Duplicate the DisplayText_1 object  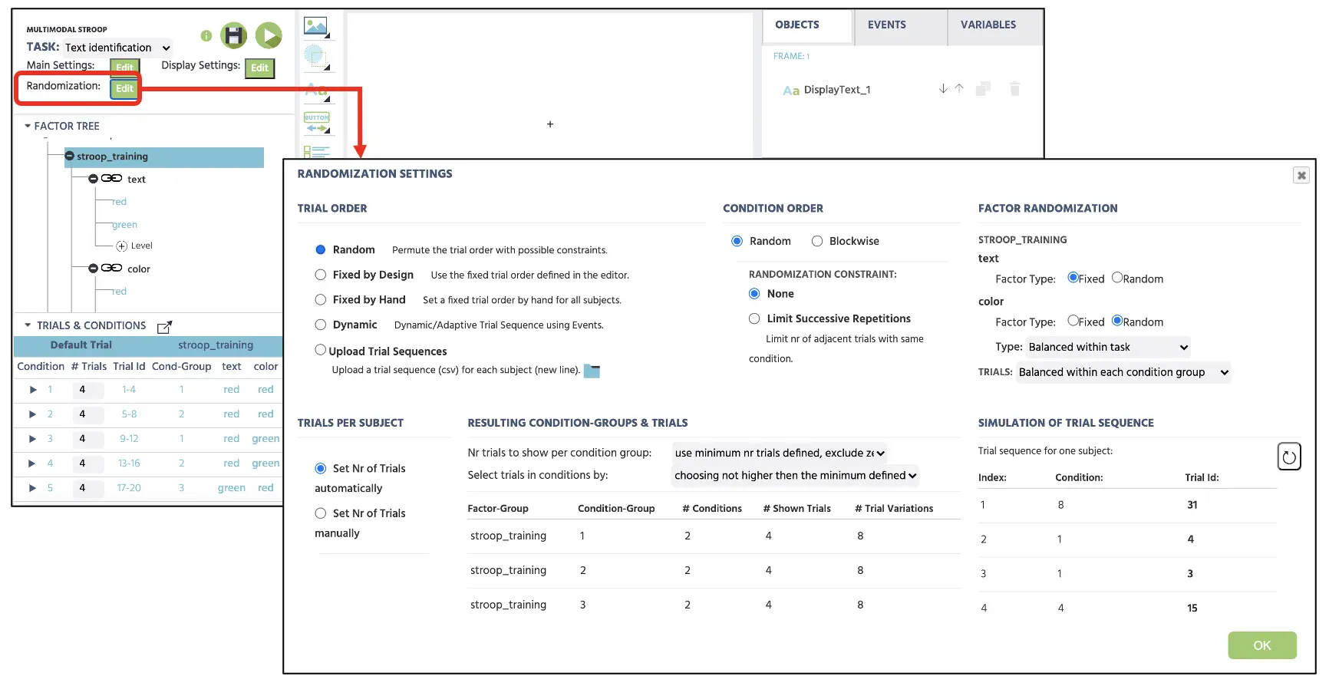983,89
